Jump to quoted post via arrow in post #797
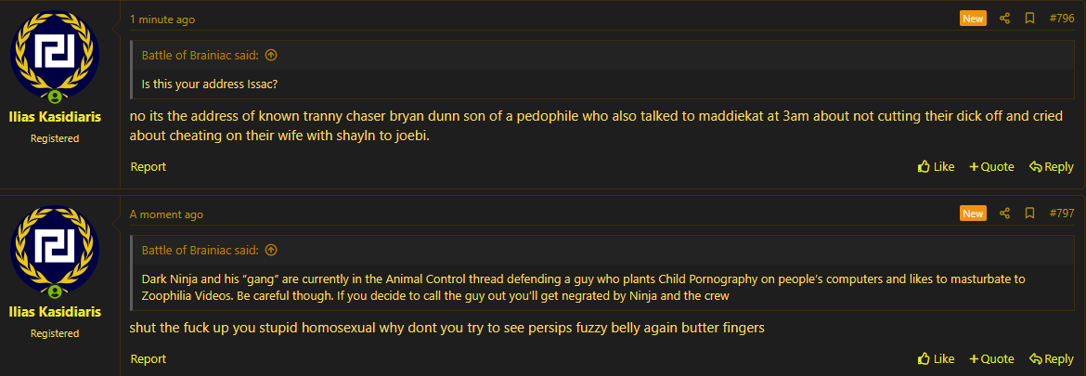This screenshot has width=1086, height=376. tap(271, 251)
